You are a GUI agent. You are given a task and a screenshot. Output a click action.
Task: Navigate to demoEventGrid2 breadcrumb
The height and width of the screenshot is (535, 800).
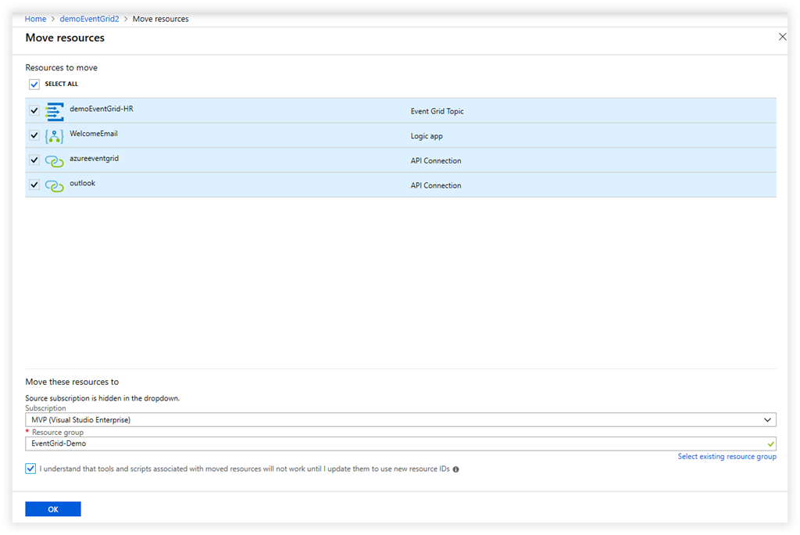point(89,19)
